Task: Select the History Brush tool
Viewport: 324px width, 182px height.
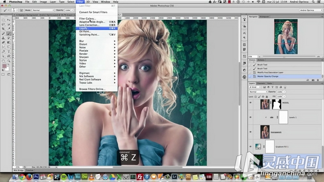Action: (x=9, y=38)
